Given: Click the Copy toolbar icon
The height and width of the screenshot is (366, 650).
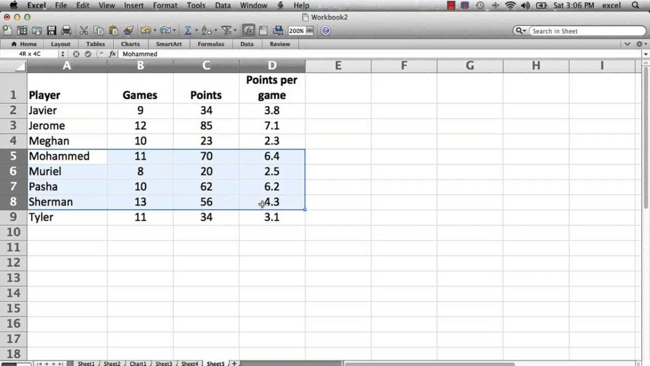Looking at the screenshot, I should pos(99,30).
